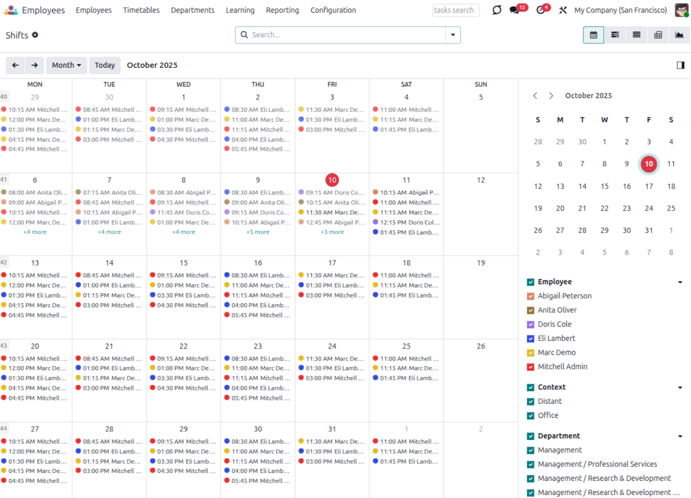This screenshot has width=691, height=498.
Task: Open the messages conversations icon
Action: click(x=515, y=10)
